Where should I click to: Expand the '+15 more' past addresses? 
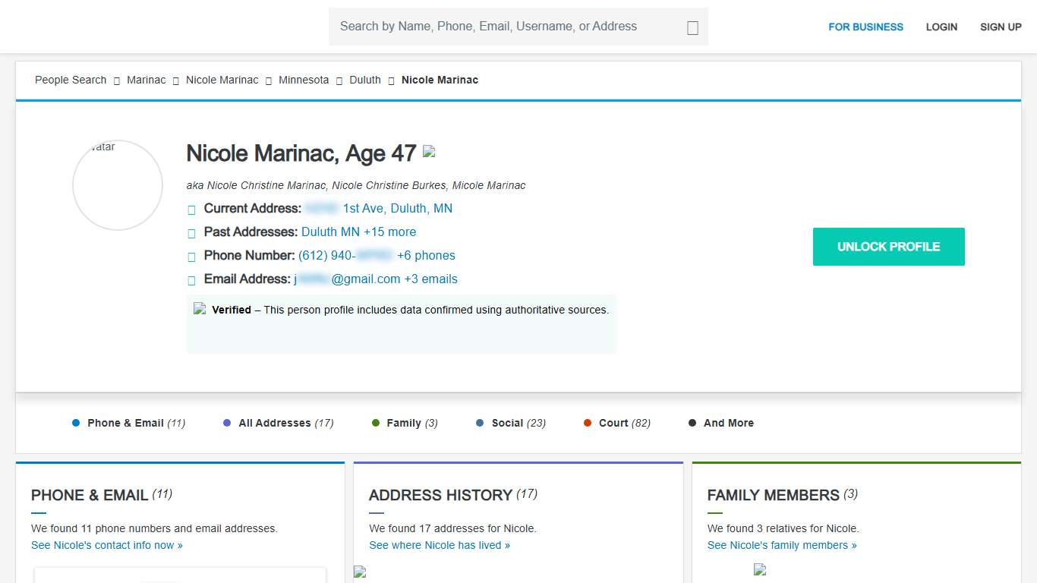(x=389, y=232)
